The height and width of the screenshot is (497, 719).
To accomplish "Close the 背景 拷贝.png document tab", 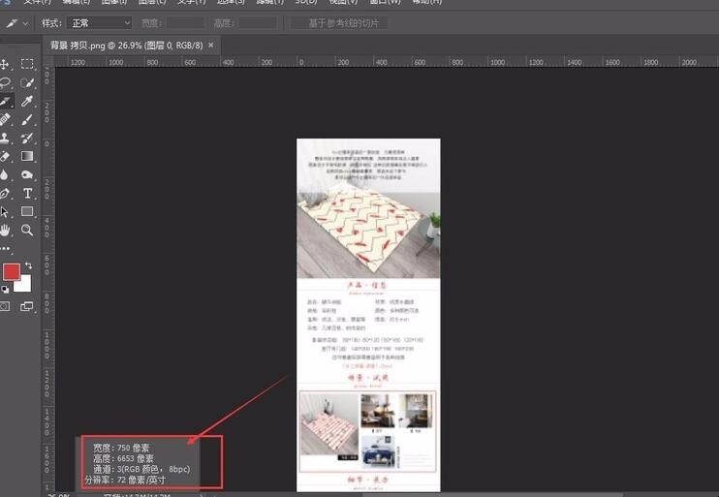I will [211, 45].
